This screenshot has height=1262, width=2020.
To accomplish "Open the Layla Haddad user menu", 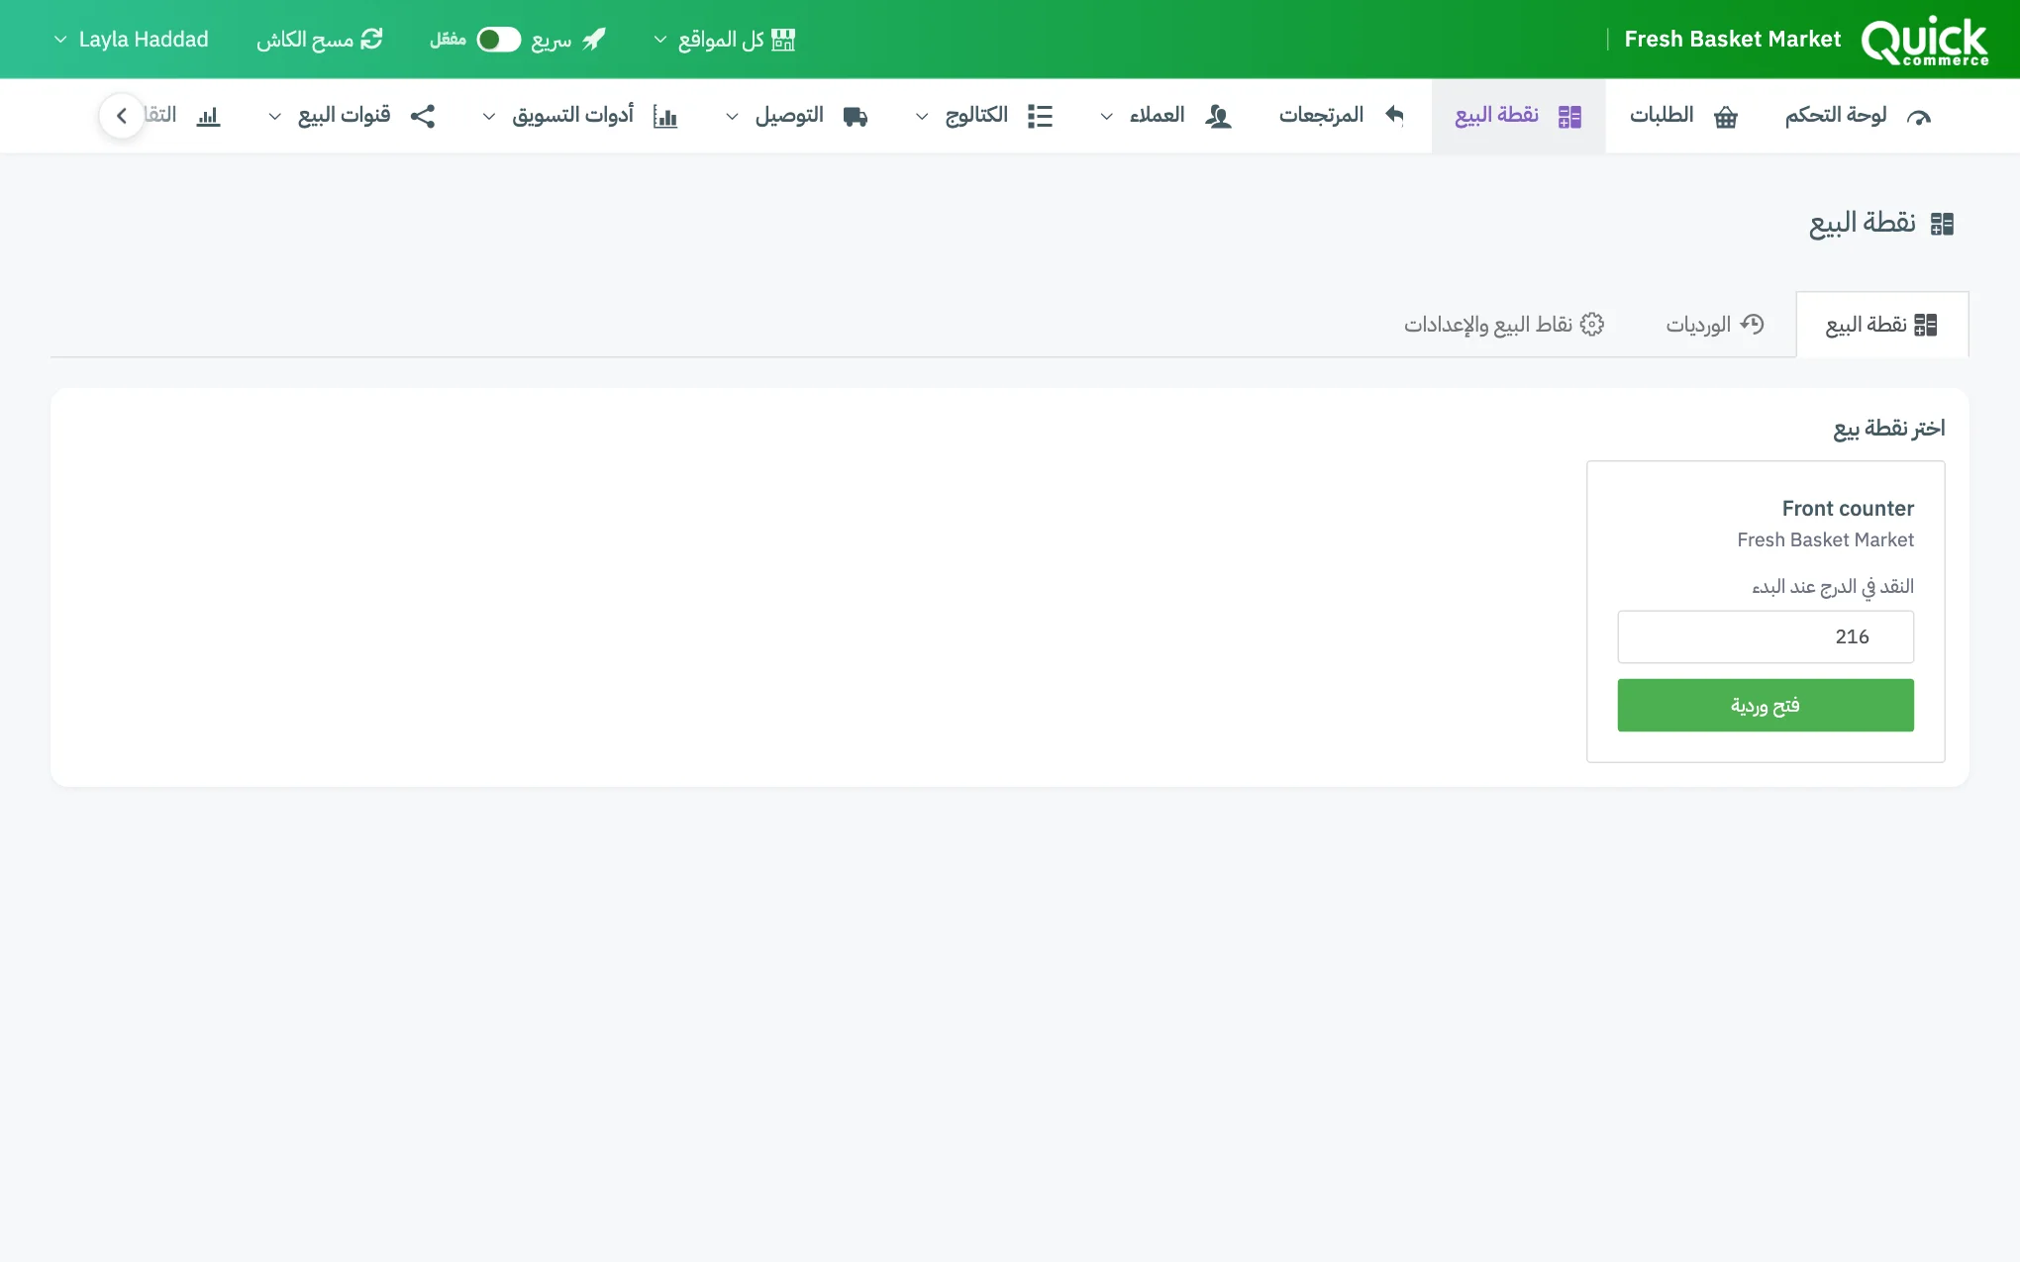I will (131, 40).
